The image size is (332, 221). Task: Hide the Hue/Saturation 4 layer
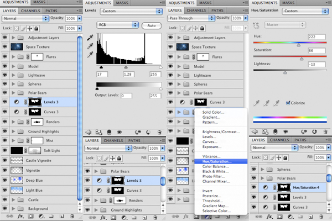pos(253,187)
